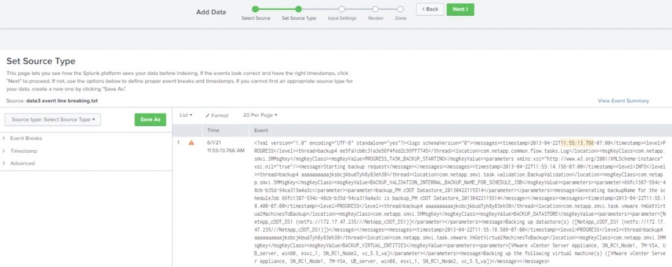Image resolution: width=672 pixels, height=267 pixels.
Task: Open the List view dropdown
Action: (x=186, y=115)
